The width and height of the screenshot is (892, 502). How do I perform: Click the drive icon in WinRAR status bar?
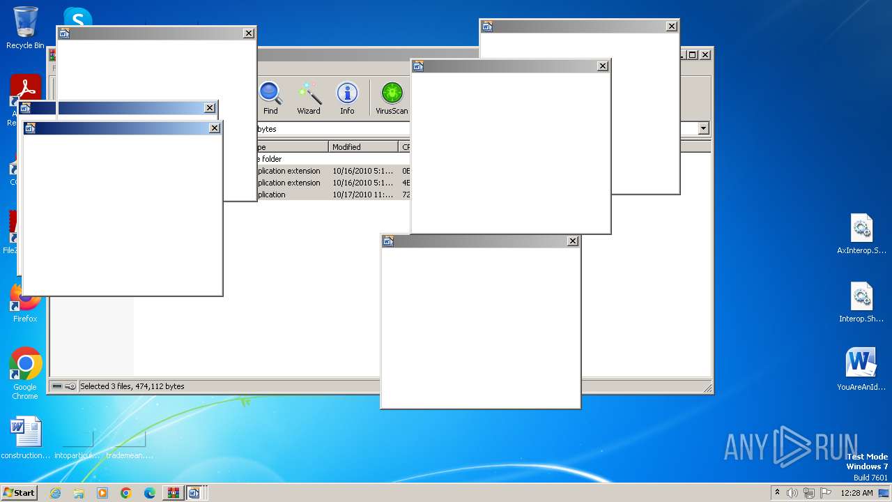(57, 386)
